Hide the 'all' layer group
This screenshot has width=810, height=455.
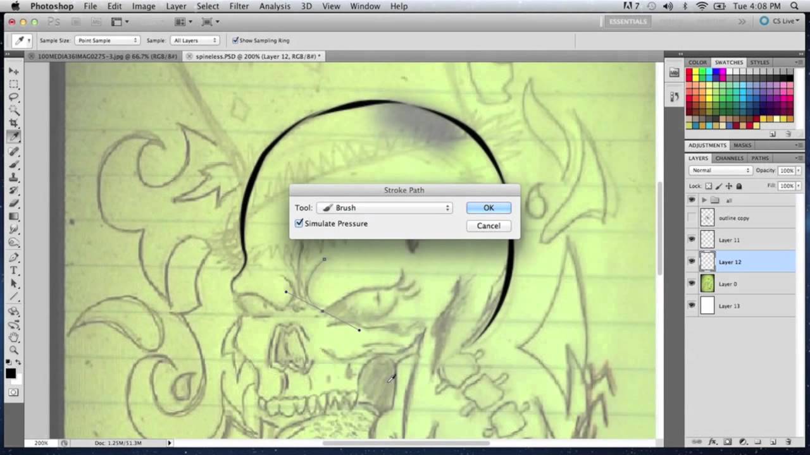click(691, 200)
